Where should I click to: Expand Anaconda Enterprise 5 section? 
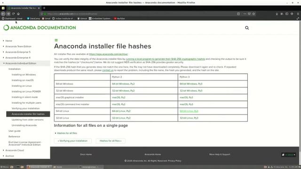click(18, 52)
